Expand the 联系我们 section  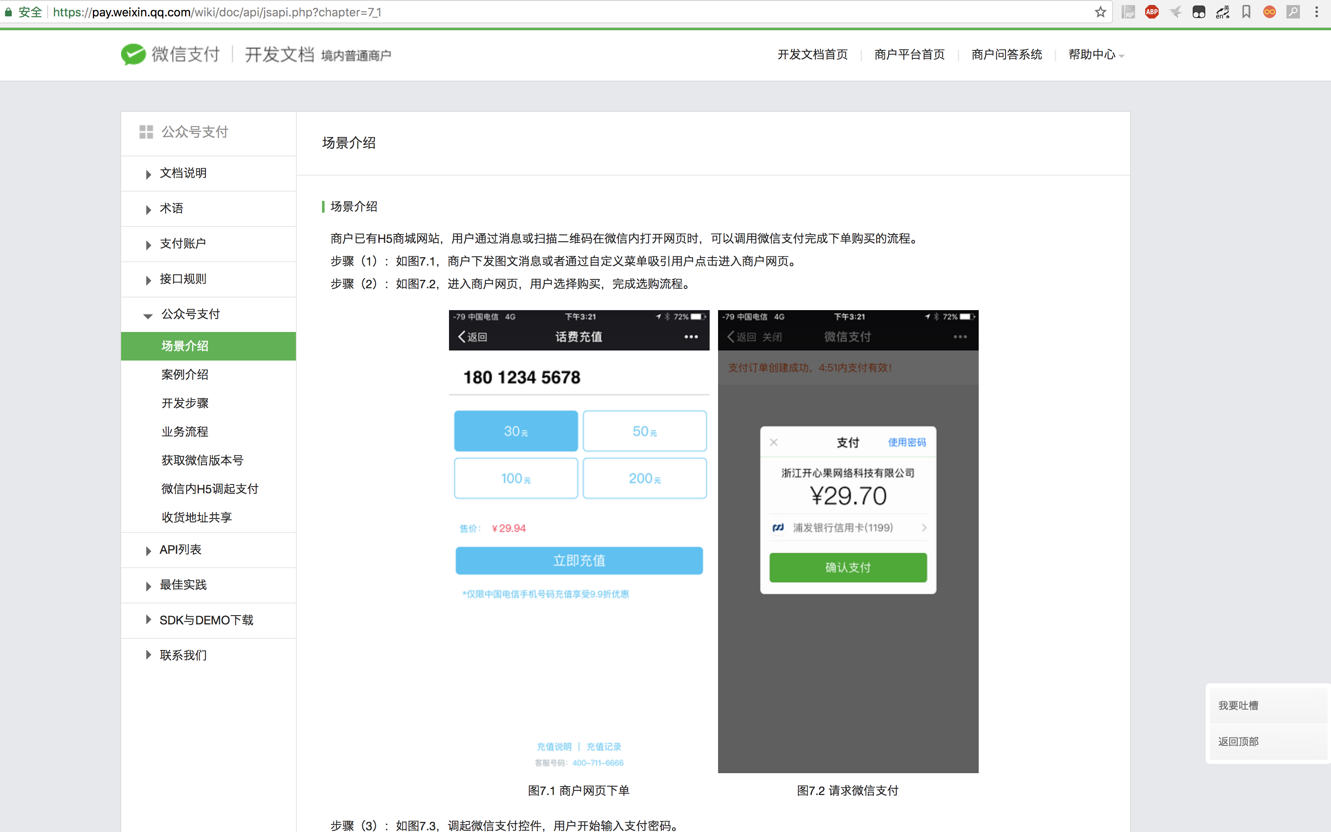[x=209, y=656]
